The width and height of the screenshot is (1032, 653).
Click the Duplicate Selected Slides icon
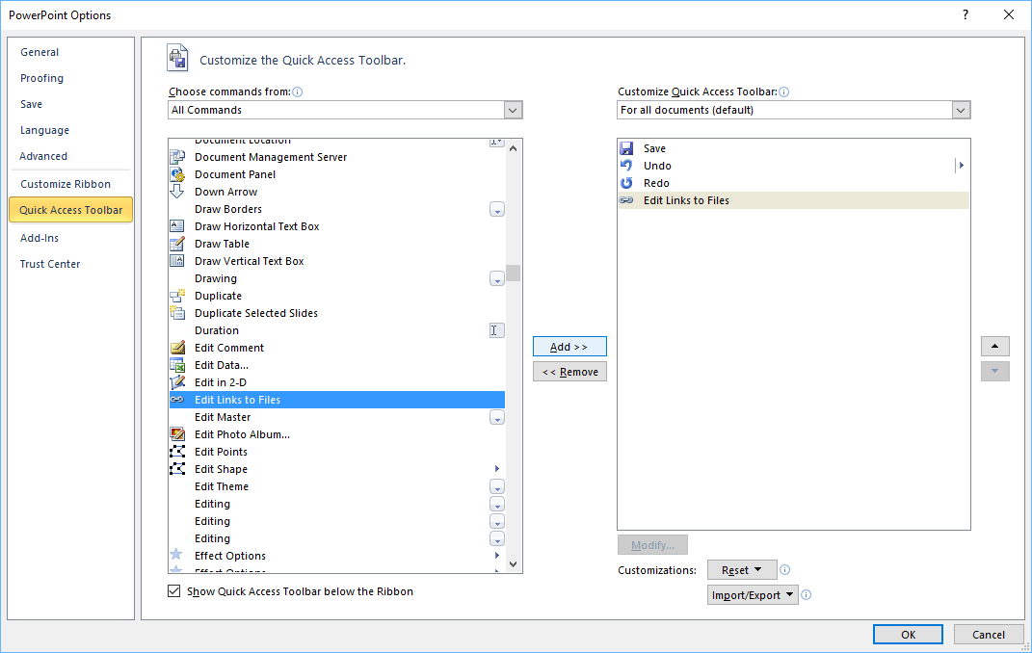coord(177,313)
